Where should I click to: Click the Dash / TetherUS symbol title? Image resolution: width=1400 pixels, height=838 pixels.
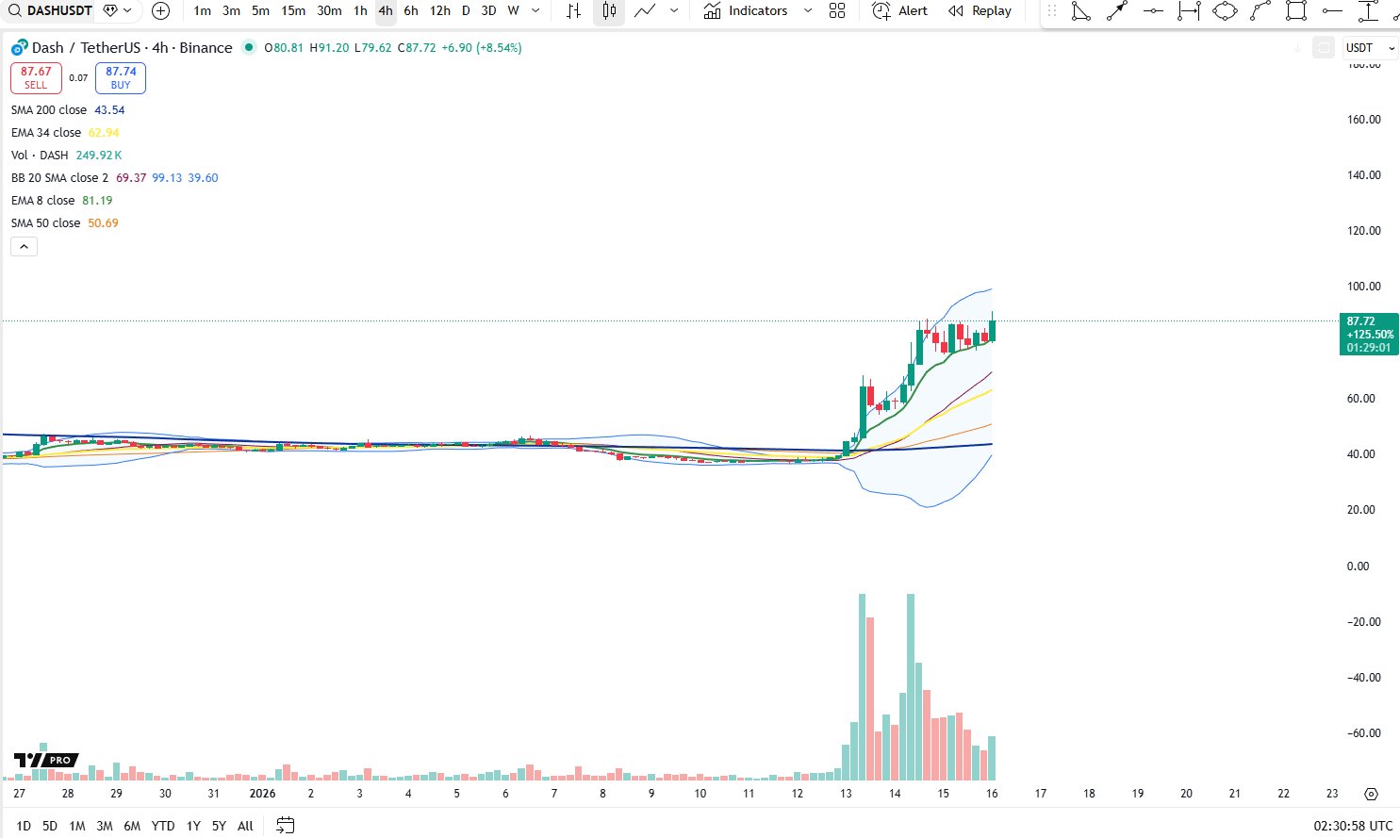click(132, 48)
